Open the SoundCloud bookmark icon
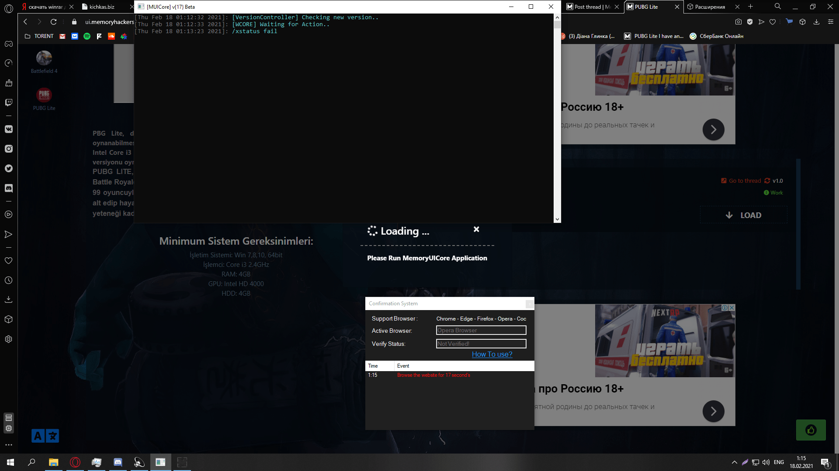The width and height of the screenshot is (839, 471). point(111,36)
